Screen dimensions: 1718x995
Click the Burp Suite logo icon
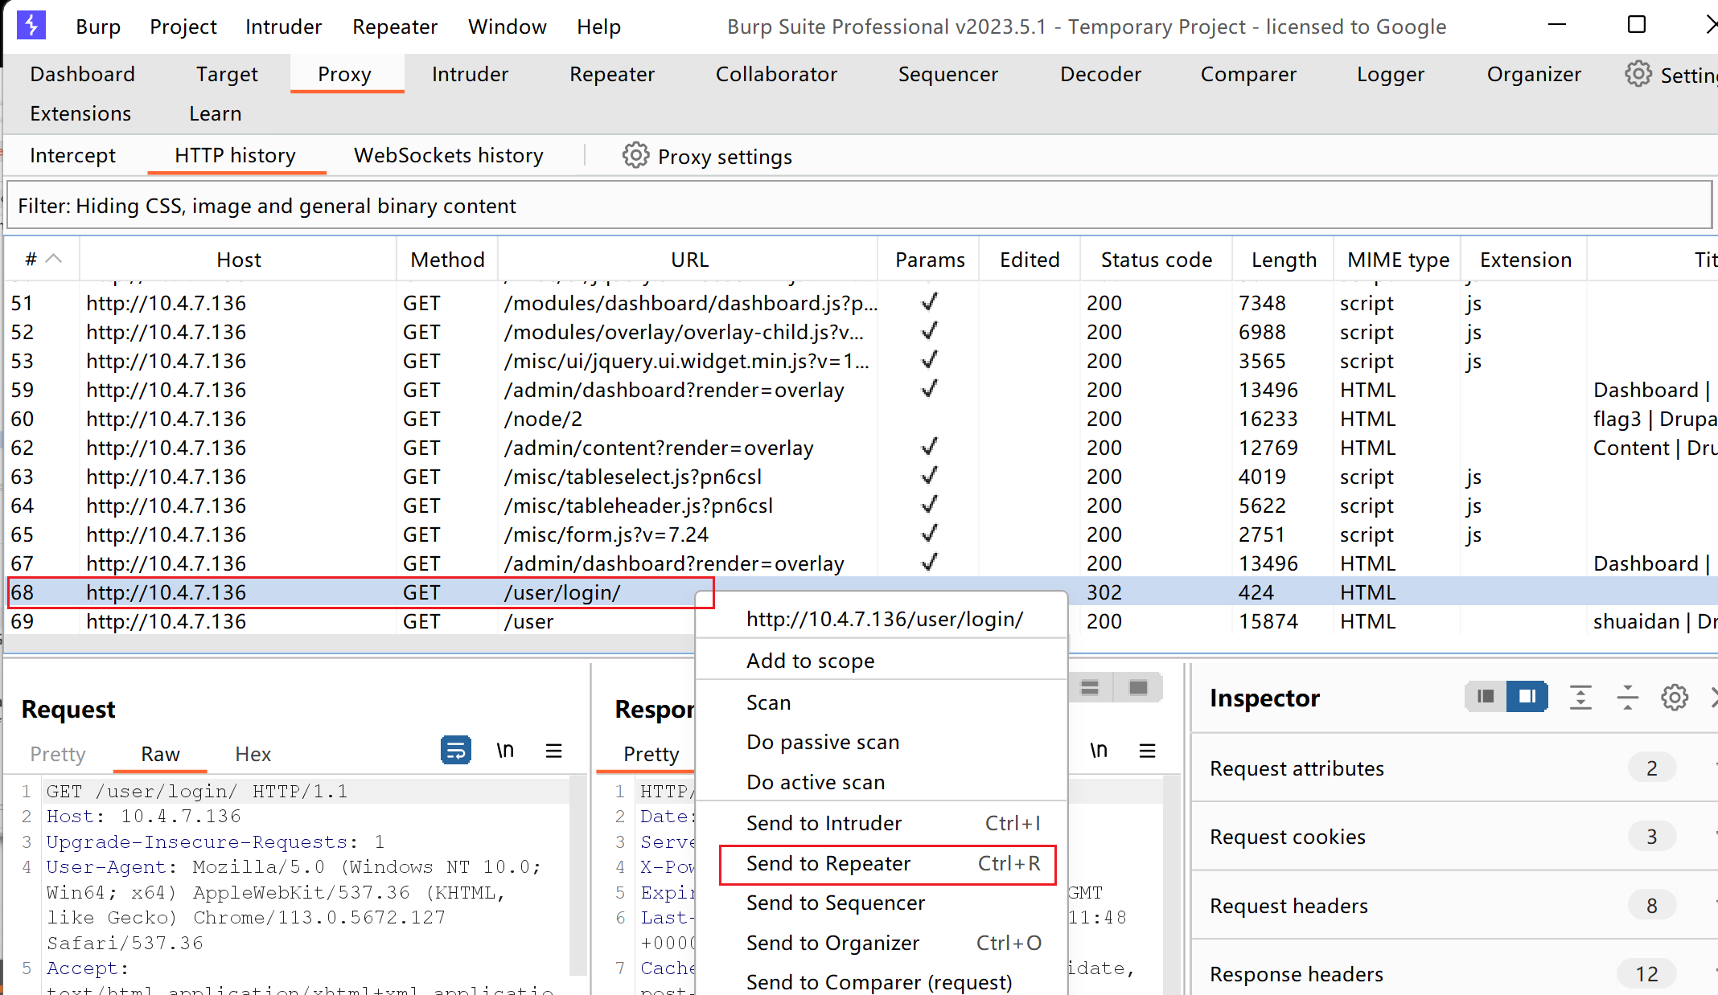31,25
